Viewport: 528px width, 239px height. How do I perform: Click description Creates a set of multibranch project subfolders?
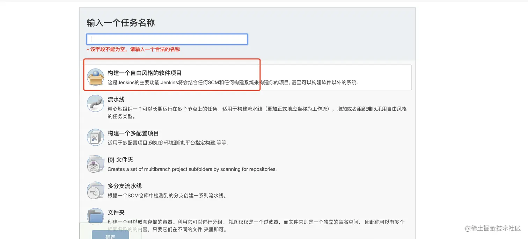[x=192, y=169]
